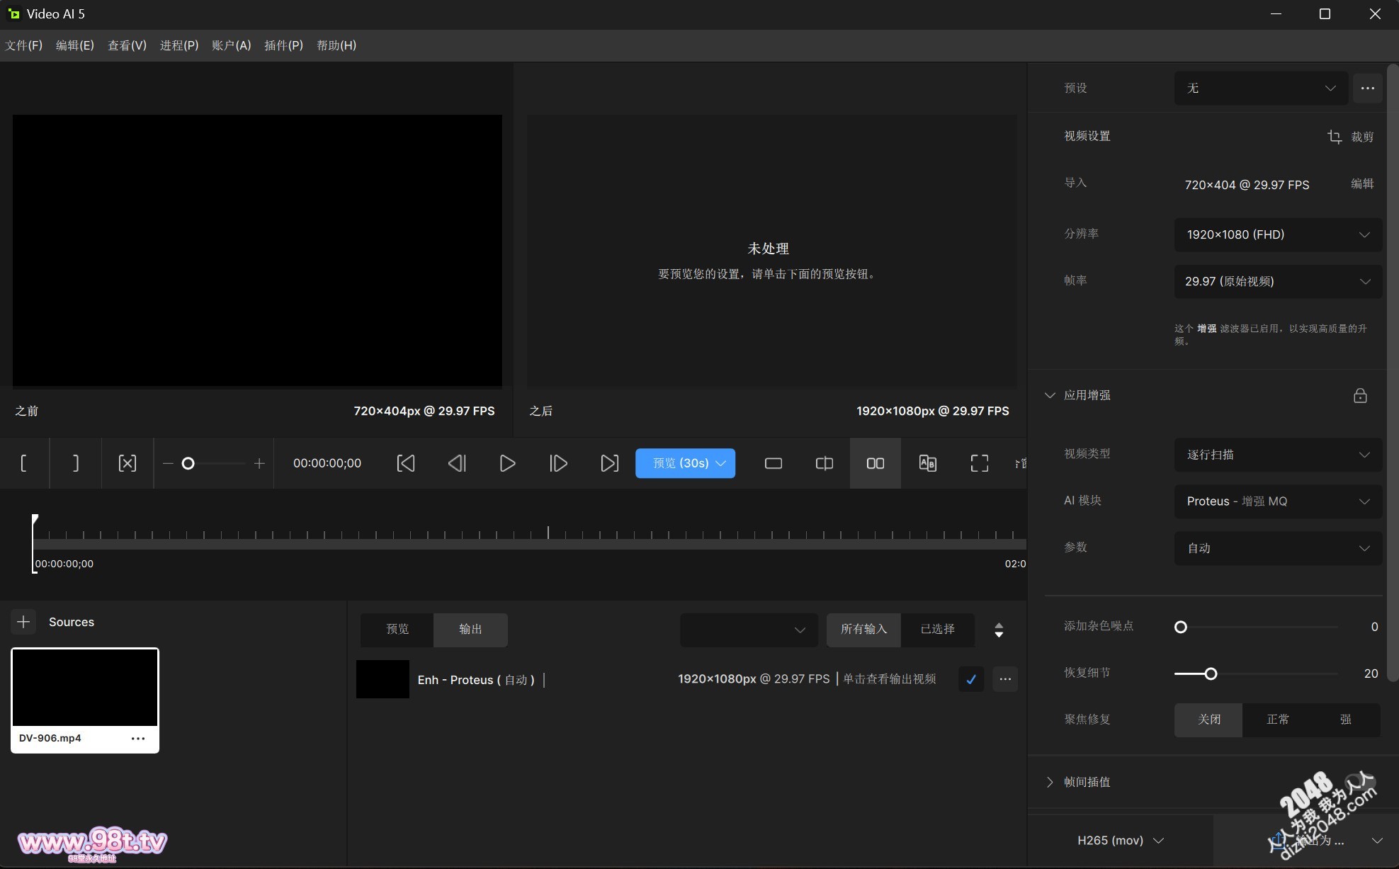Click the timecode 00:00:00;00 field
The width and height of the screenshot is (1399, 869).
[x=327, y=463]
